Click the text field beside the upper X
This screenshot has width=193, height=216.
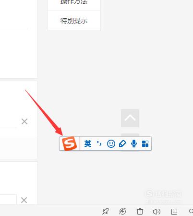tap(8, 121)
